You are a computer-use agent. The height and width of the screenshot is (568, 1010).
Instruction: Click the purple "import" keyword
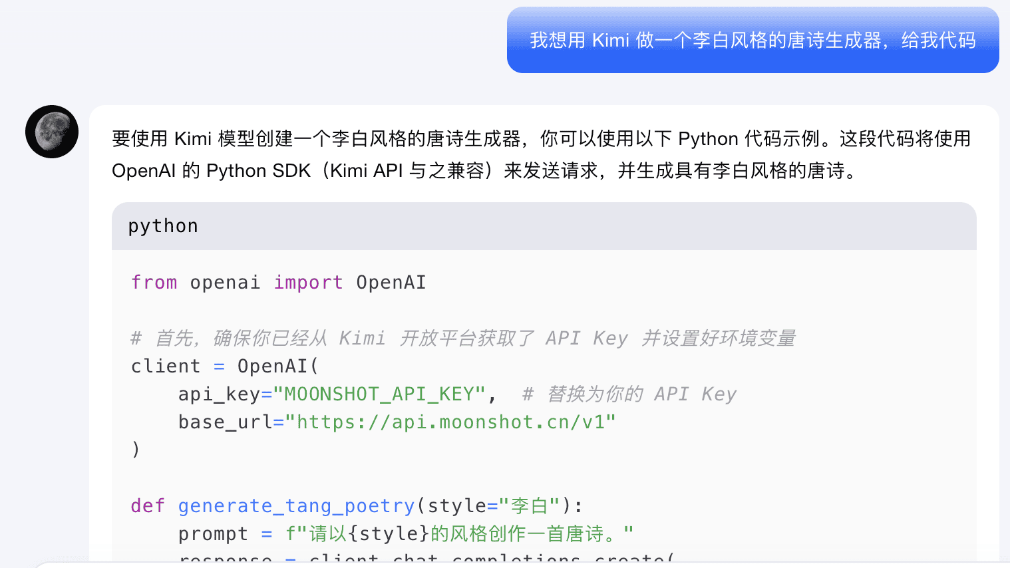pos(308,283)
